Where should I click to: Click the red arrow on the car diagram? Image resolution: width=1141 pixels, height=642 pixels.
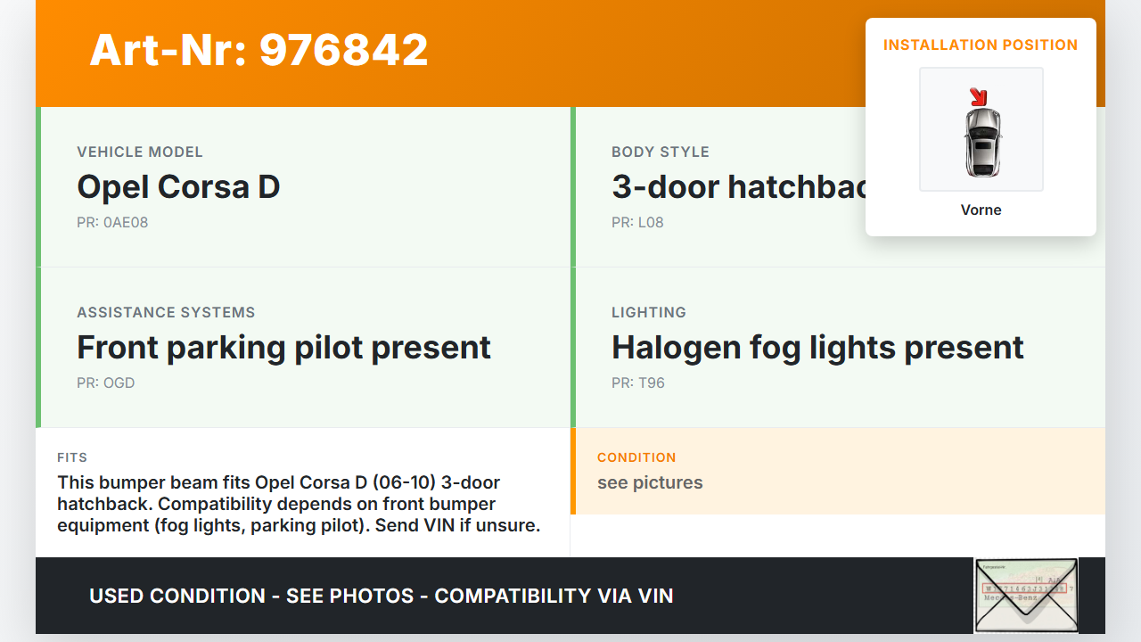(979, 97)
